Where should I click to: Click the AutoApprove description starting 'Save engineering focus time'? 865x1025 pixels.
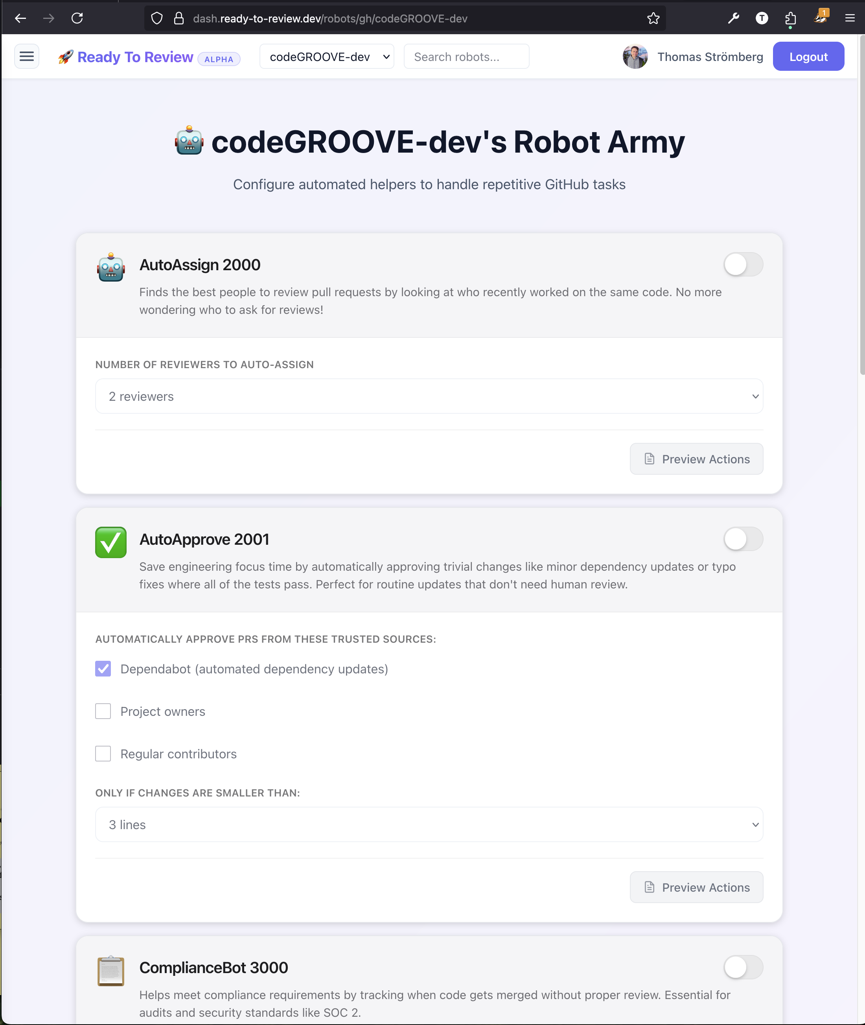437,575
